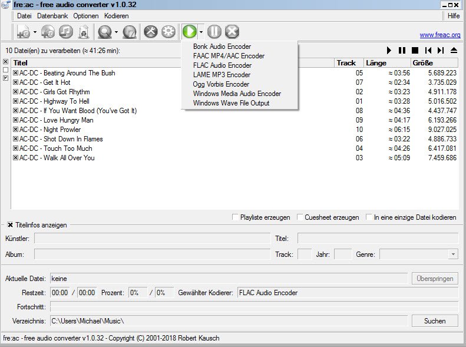Start encoding with the green play icon

190,32
